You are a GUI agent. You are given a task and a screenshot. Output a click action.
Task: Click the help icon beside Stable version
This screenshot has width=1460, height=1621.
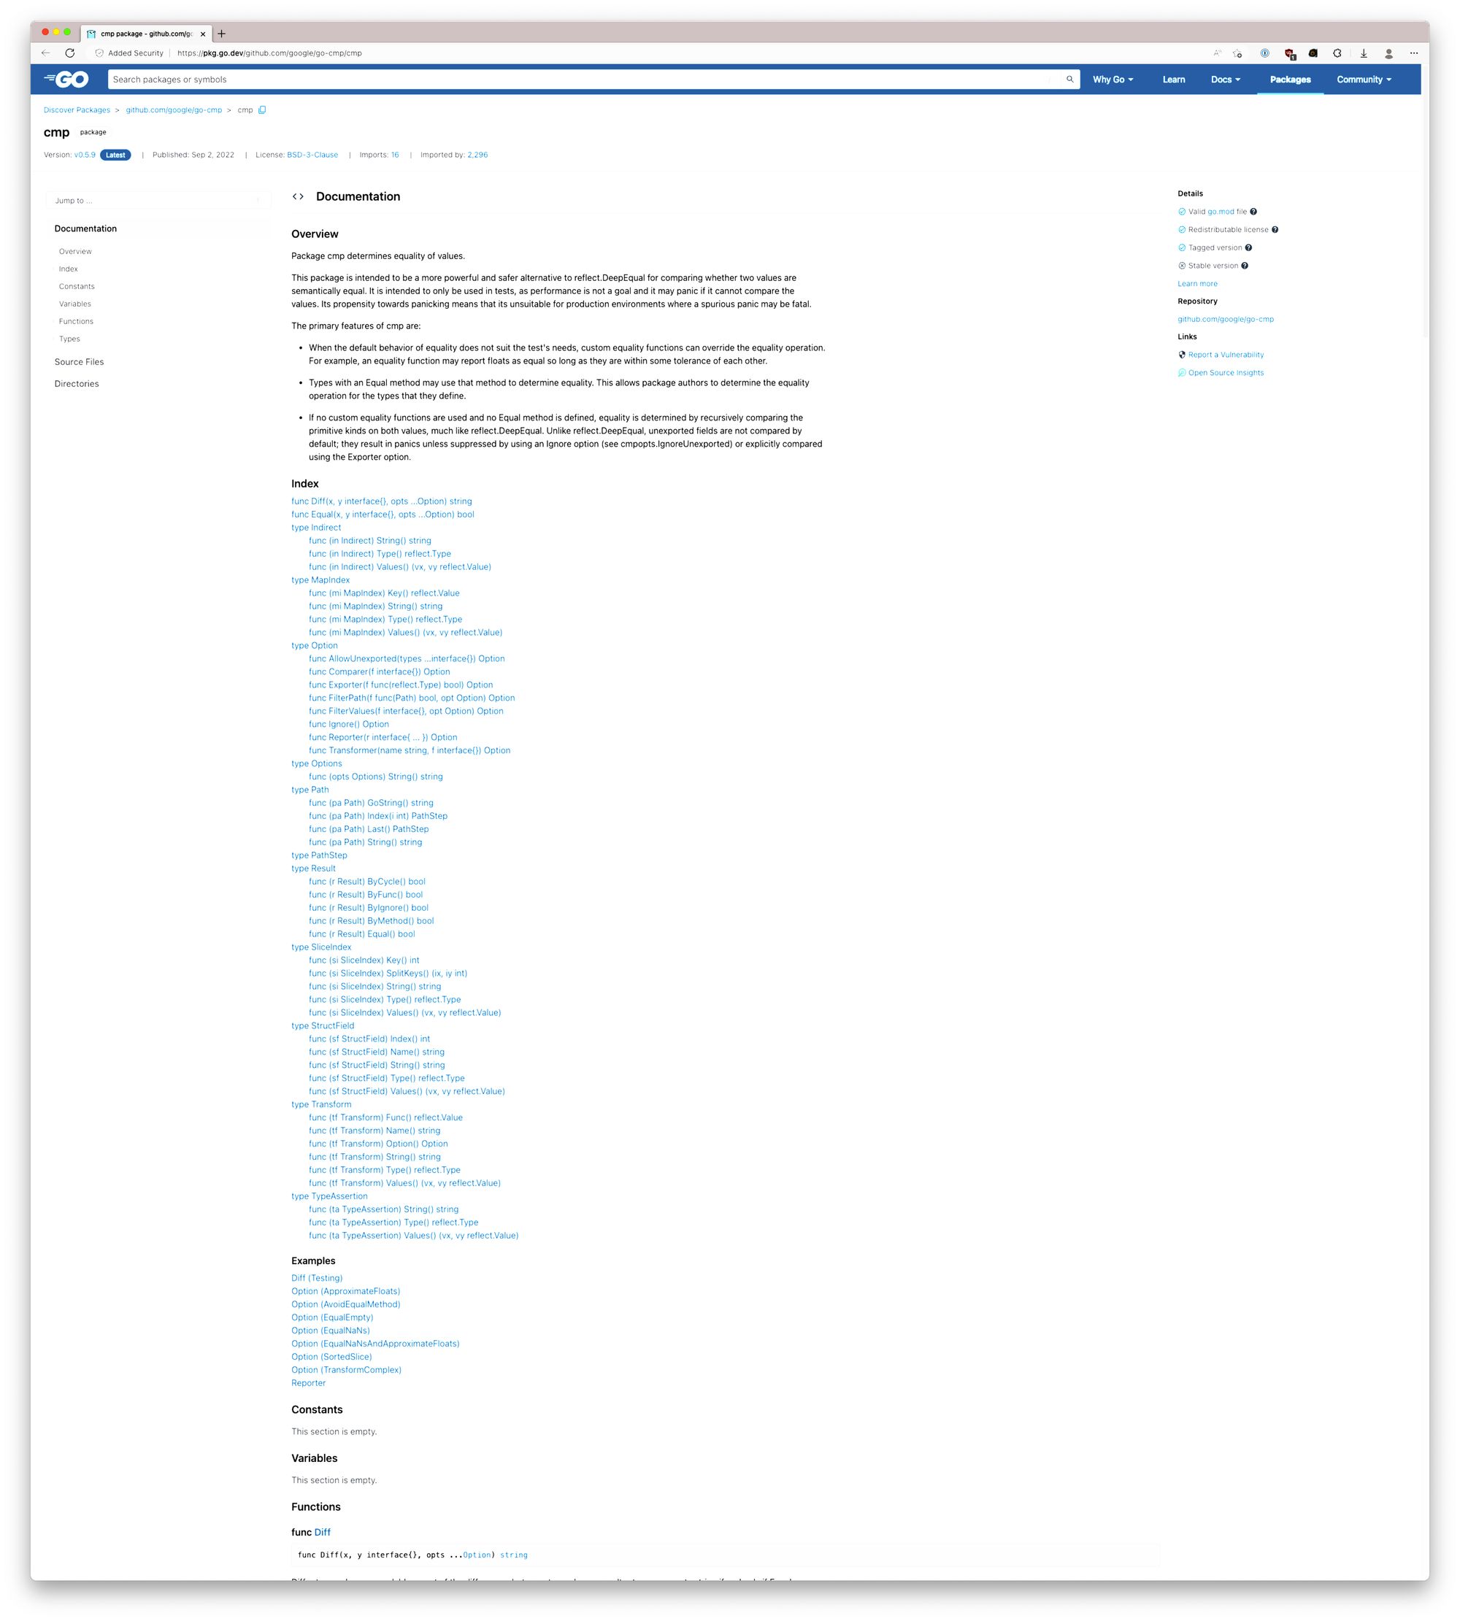tap(1244, 266)
